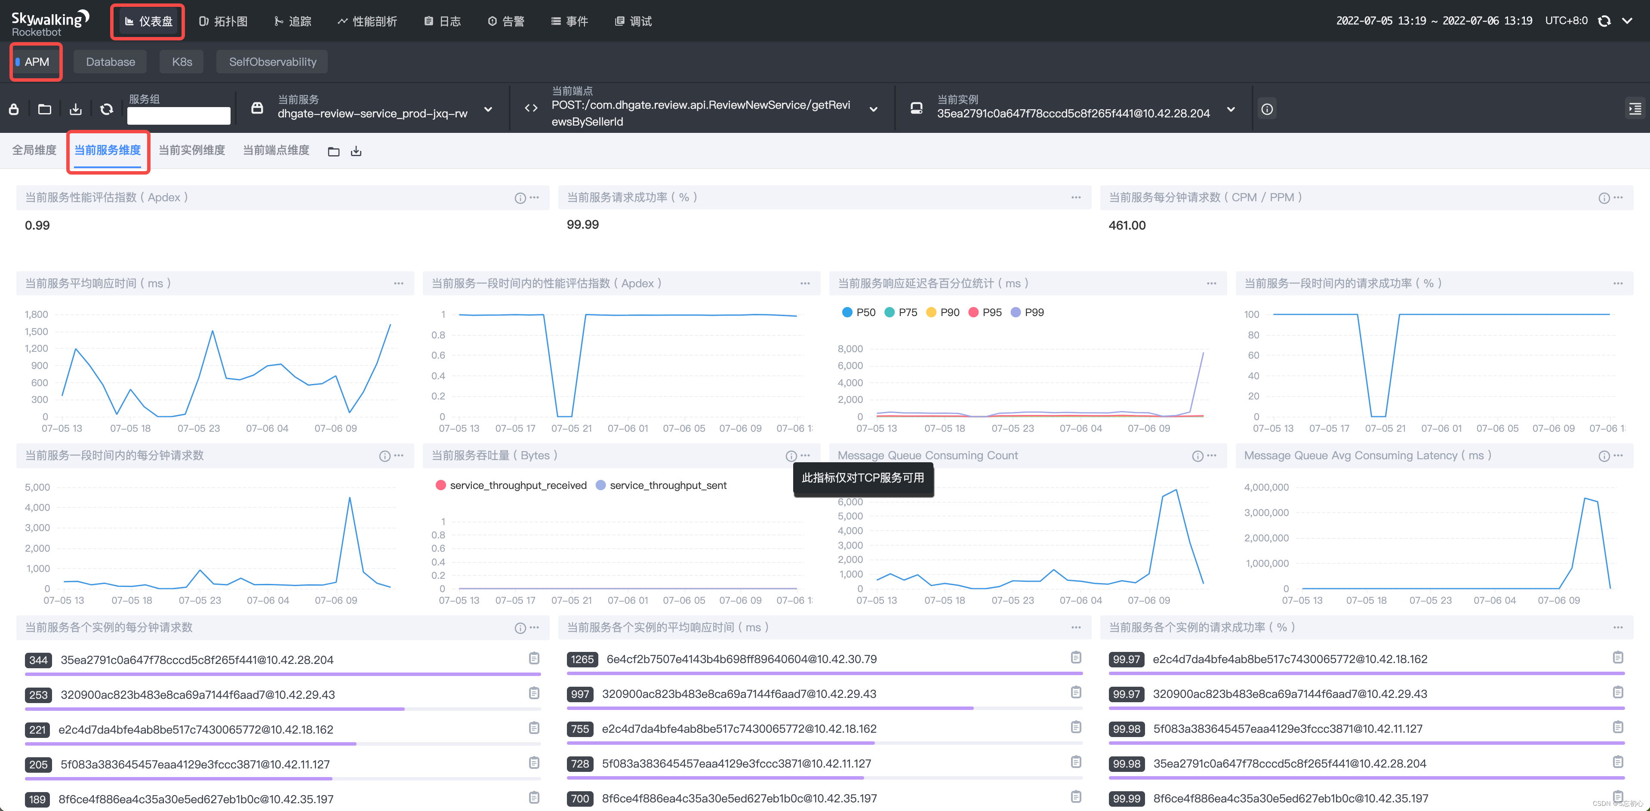Click info icon on the per-minute requests over time chart
Image resolution: width=1650 pixels, height=811 pixels.
pyautogui.click(x=384, y=456)
